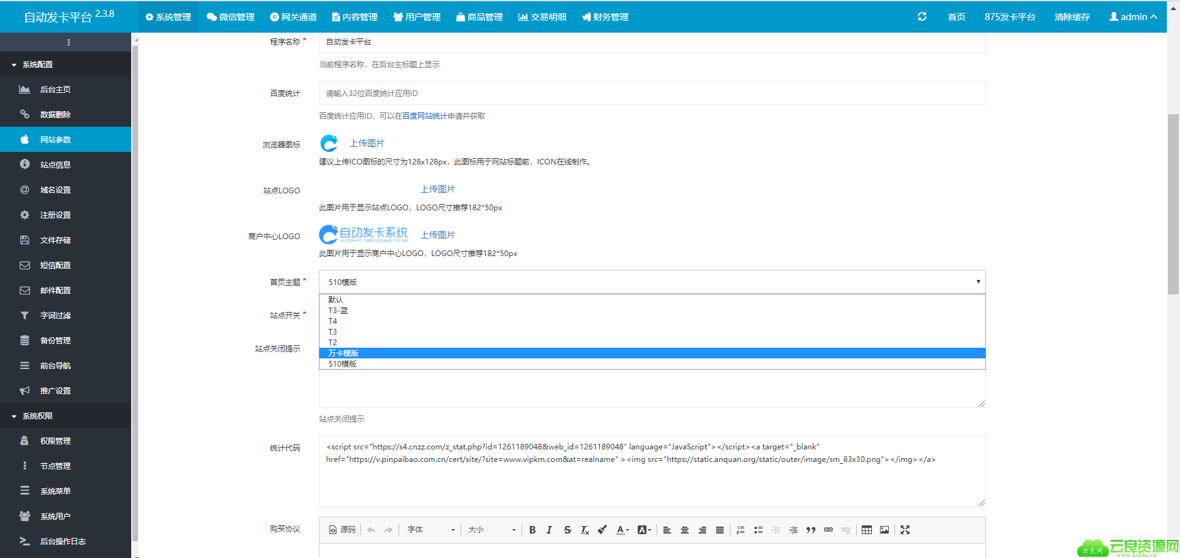Toggle bold in the purchase agreement editor
This screenshot has width=1180, height=558.
coord(532,530)
